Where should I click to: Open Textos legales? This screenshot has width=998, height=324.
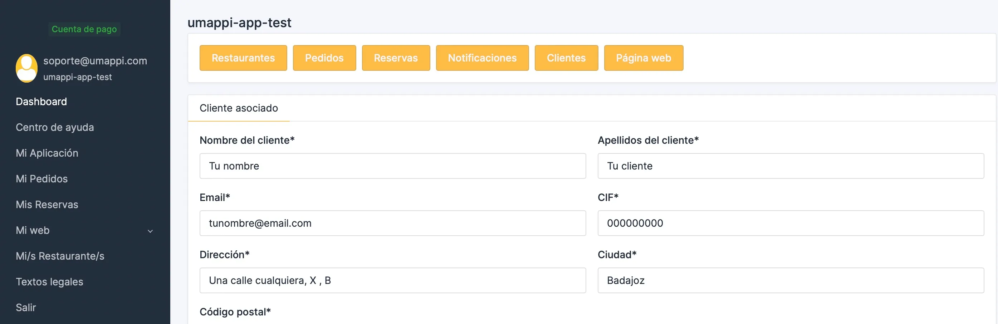click(x=50, y=282)
